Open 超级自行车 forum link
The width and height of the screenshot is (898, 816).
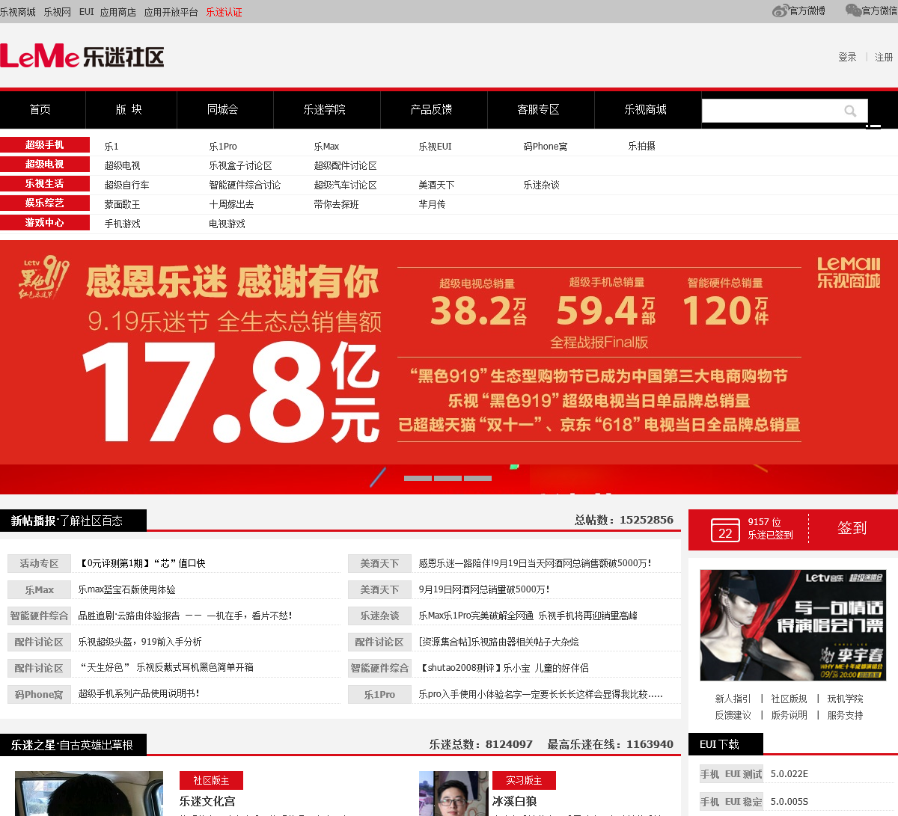point(127,185)
